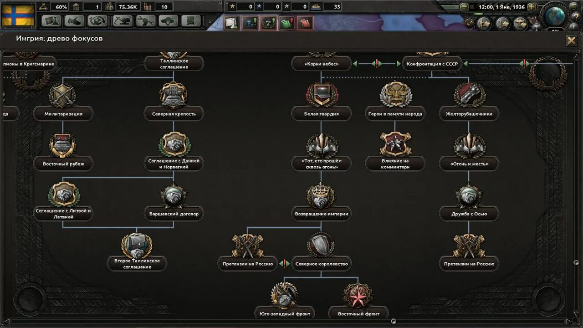Screen dimensions: 583x328
Task: Toggle the naval anchor map mode
Action: click(x=502, y=24)
